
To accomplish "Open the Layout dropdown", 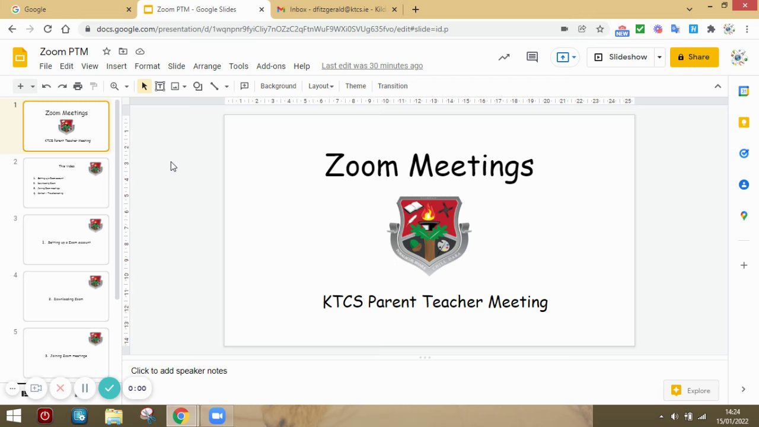I will pos(321,86).
